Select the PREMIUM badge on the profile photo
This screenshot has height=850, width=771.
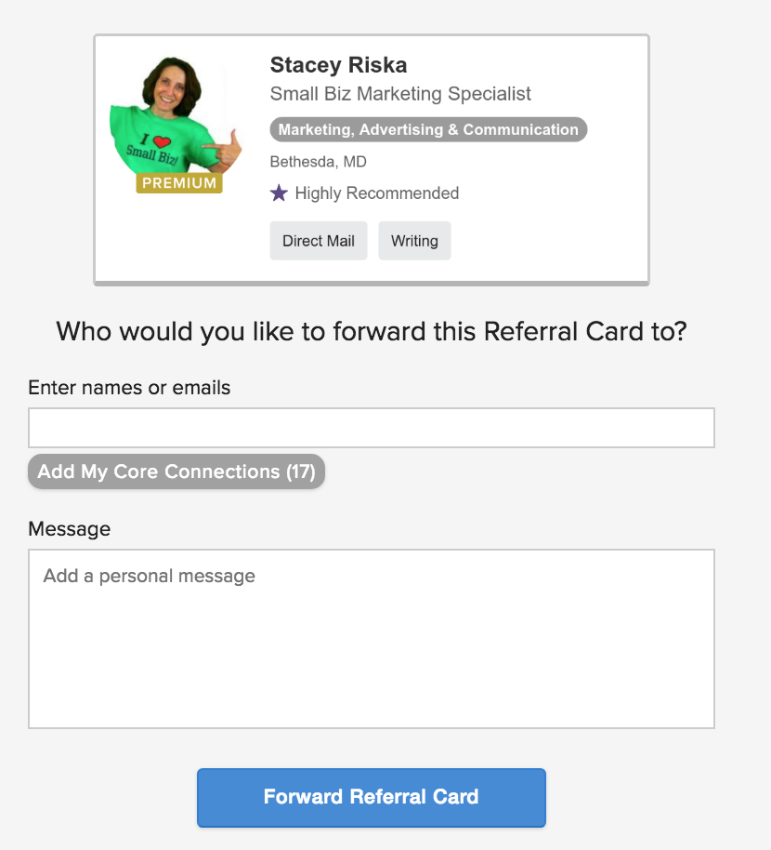pos(178,182)
